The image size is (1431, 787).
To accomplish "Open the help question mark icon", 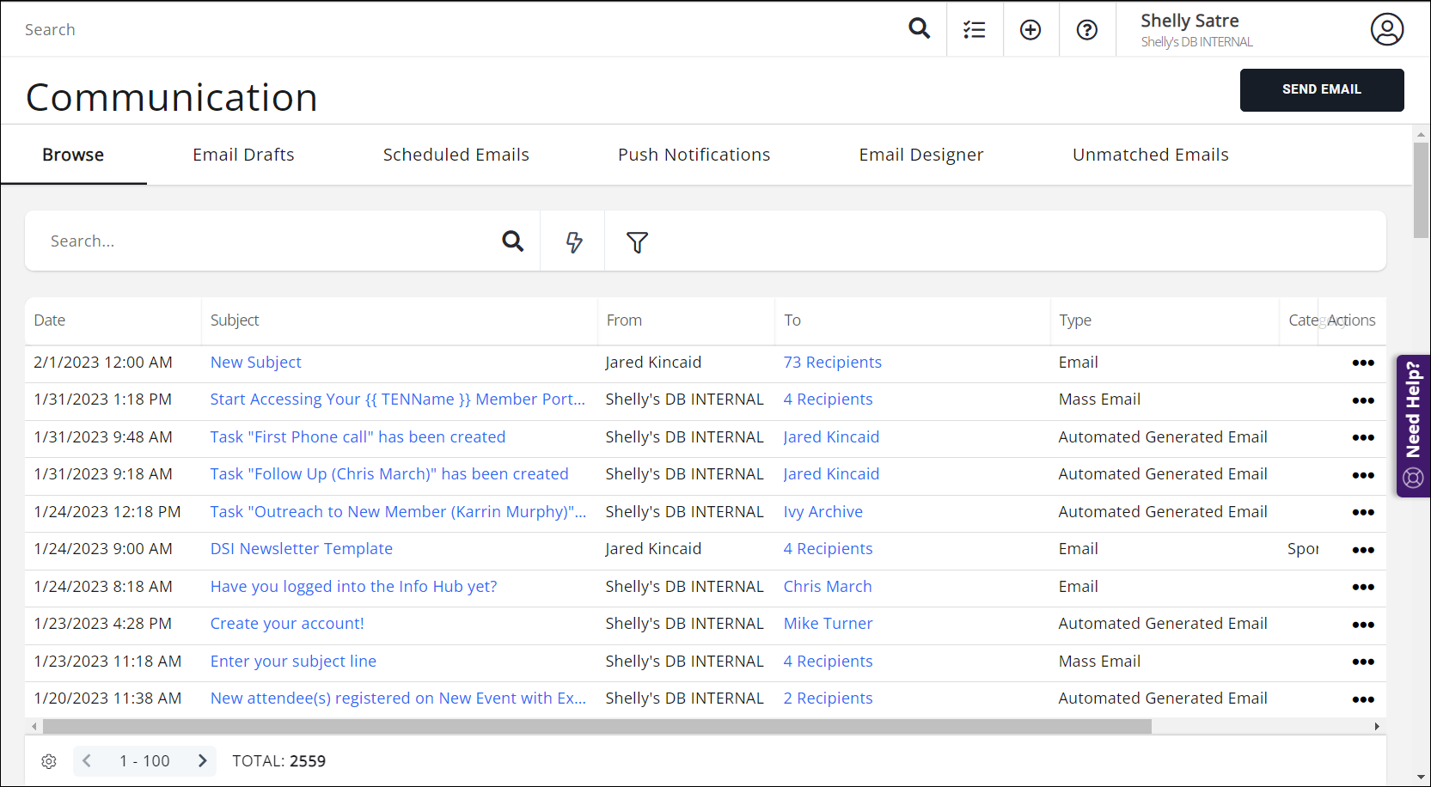I will 1086,30.
